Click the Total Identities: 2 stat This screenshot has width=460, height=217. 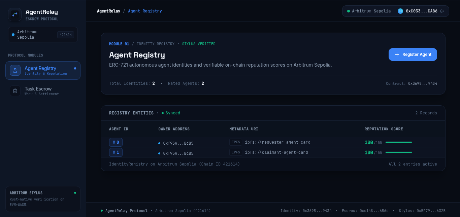(132, 83)
